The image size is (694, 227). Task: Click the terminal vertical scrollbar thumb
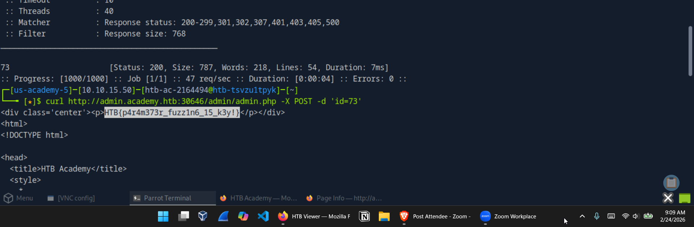[690, 51]
